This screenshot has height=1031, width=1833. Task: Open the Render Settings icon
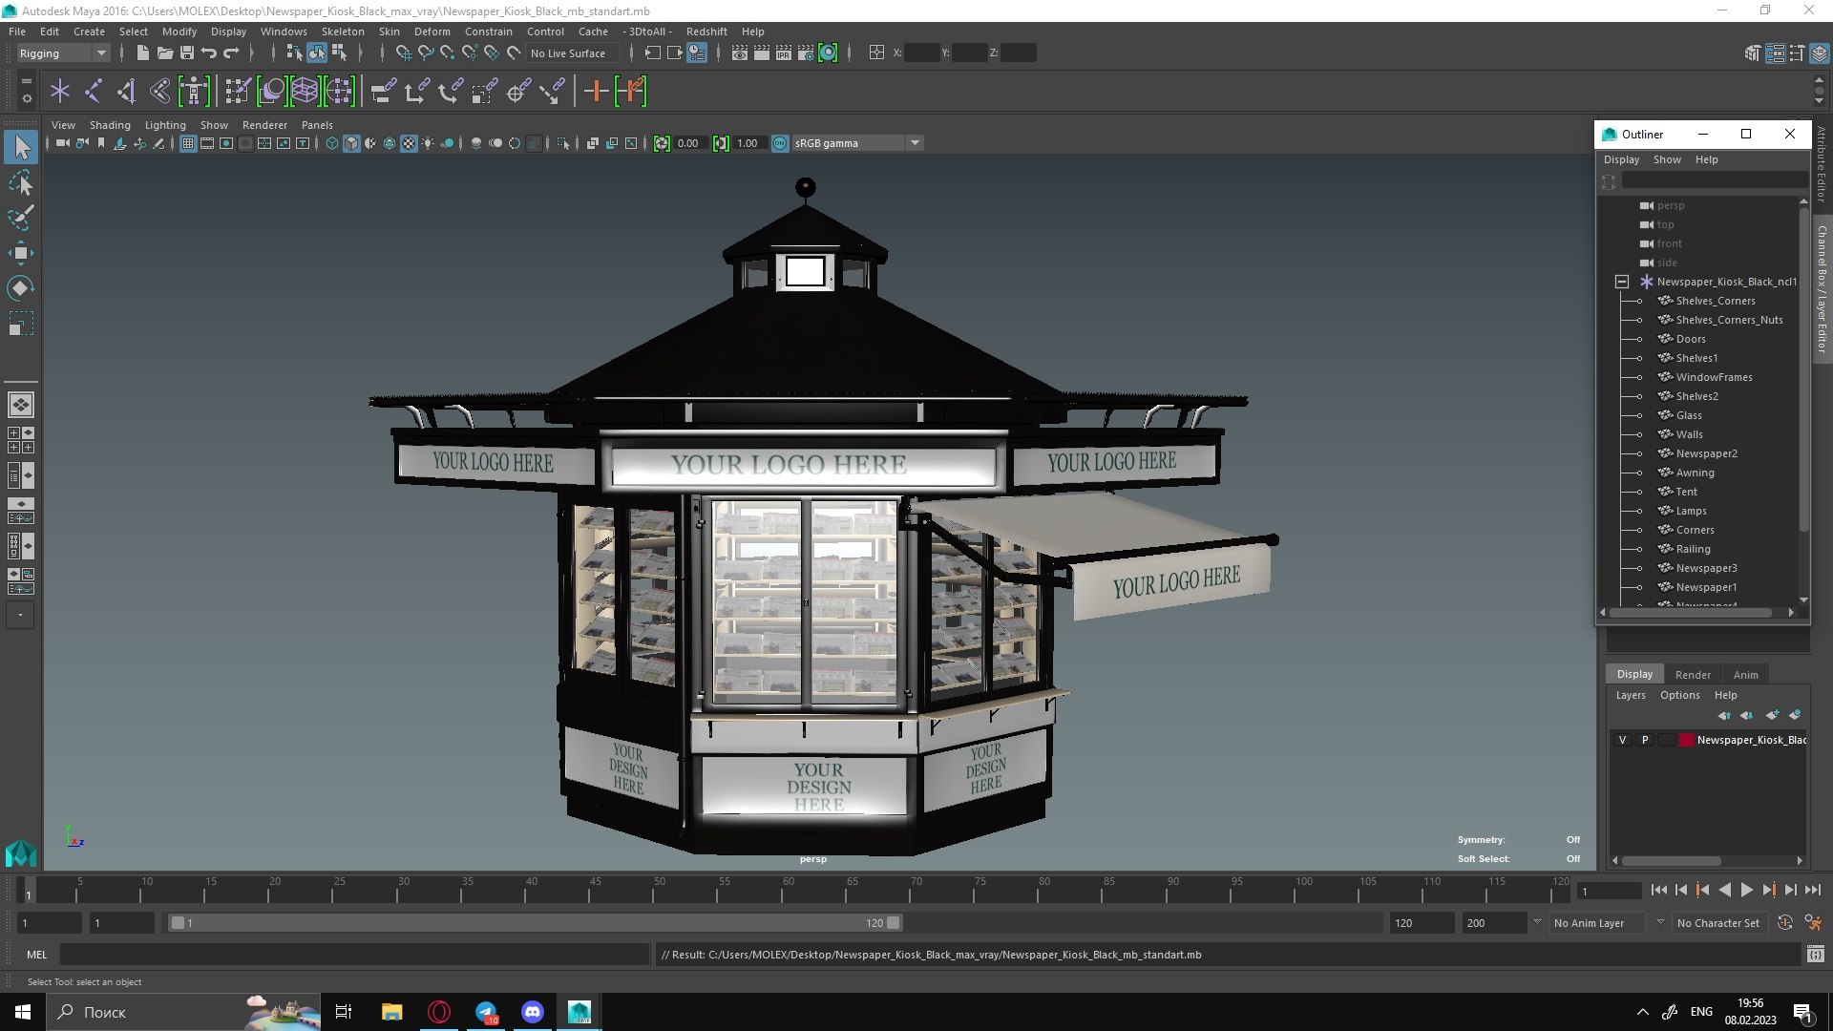(806, 53)
